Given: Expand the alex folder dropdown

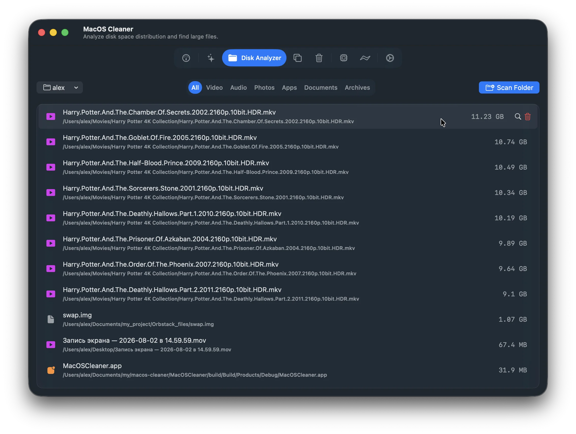Looking at the screenshot, I should (60, 87).
